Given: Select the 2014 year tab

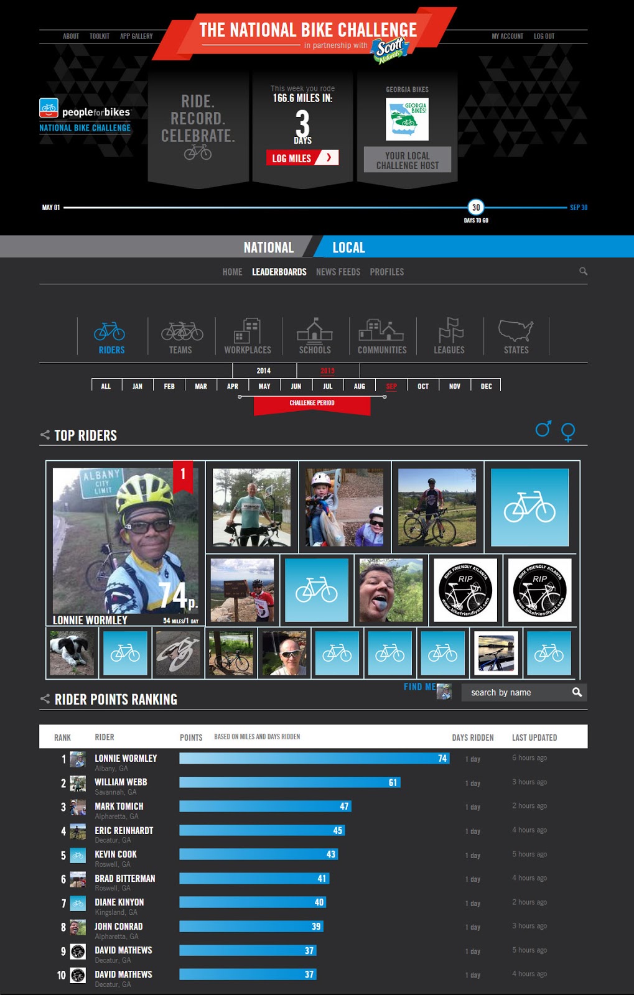Looking at the screenshot, I should 264,371.
